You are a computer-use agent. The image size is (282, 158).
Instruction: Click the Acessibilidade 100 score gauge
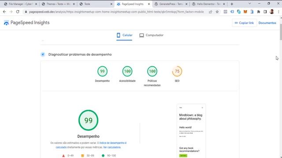[x=127, y=71]
